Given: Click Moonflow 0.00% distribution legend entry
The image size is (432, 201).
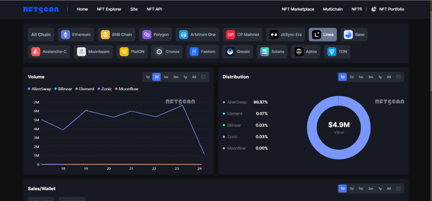Looking at the screenshot, I should 245,148.
